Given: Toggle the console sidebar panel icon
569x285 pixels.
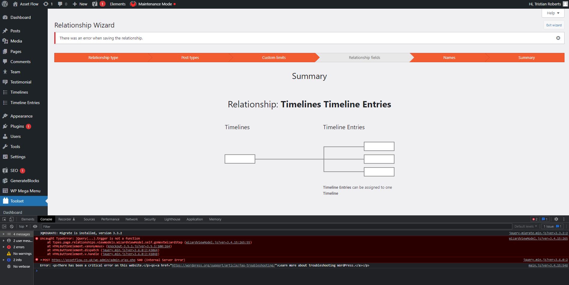Looking at the screenshot, I should point(4,226).
